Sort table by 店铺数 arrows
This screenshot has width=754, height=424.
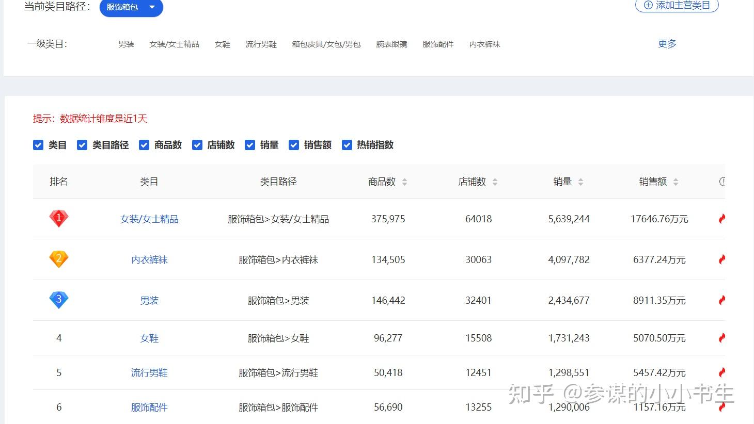click(495, 182)
